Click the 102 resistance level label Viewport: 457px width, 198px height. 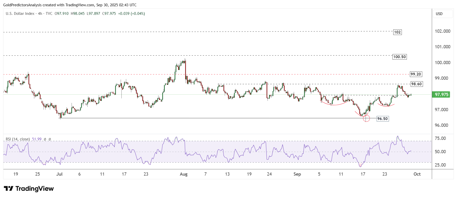(x=397, y=32)
